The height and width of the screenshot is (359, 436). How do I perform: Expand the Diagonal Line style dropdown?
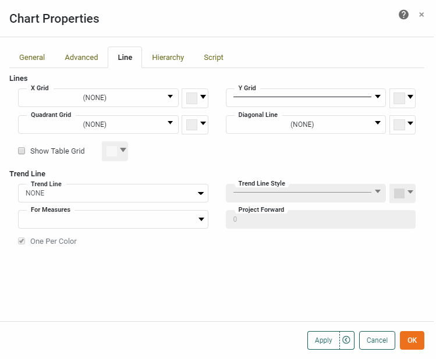click(306, 125)
